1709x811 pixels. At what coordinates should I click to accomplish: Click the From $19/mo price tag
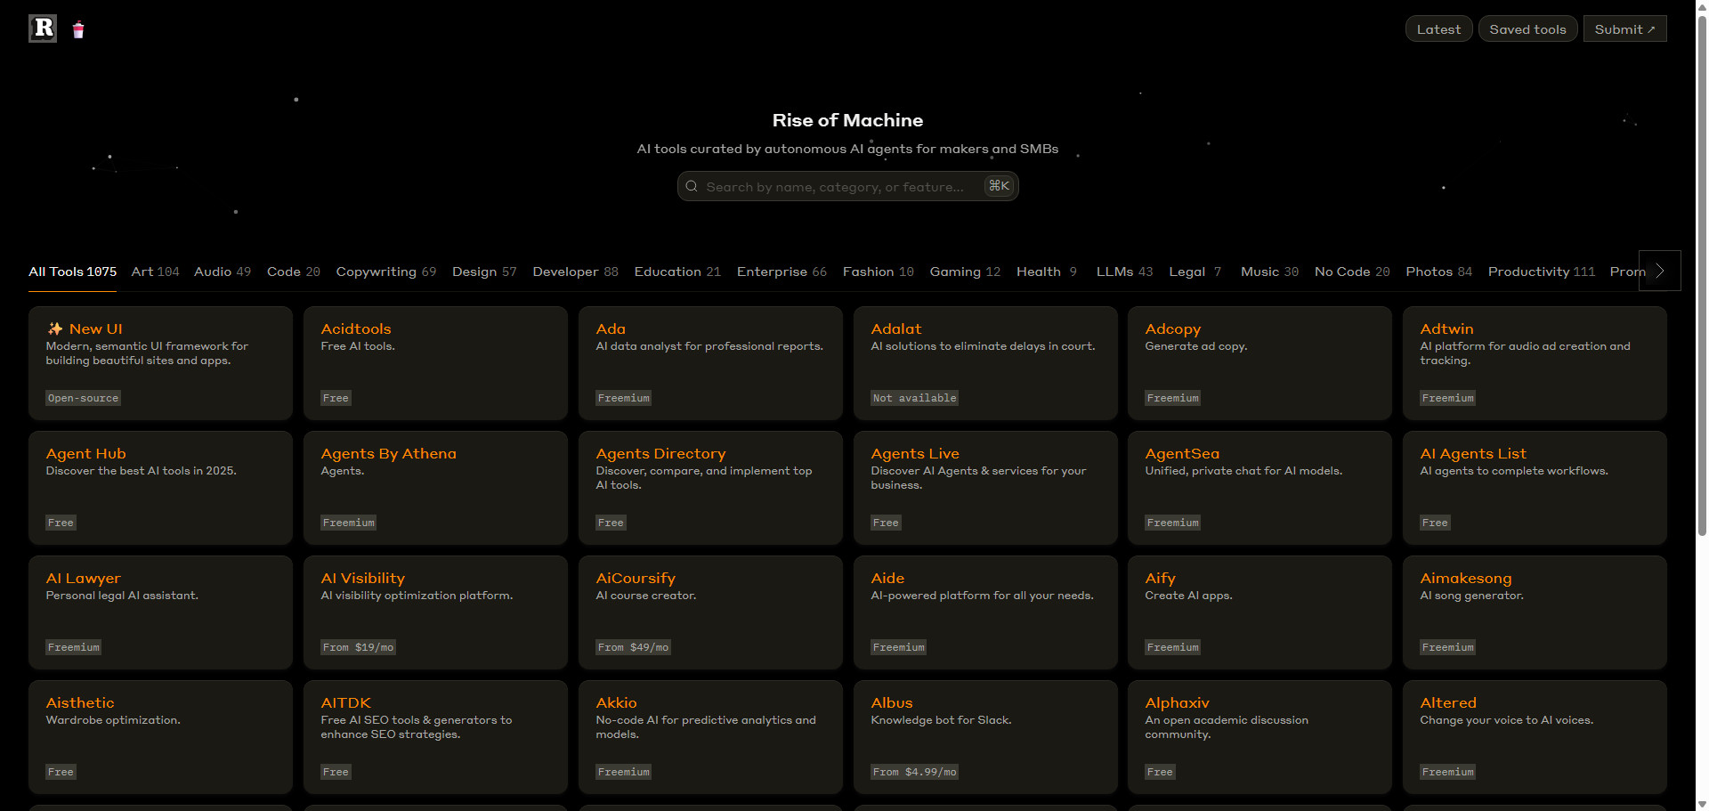click(358, 647)
